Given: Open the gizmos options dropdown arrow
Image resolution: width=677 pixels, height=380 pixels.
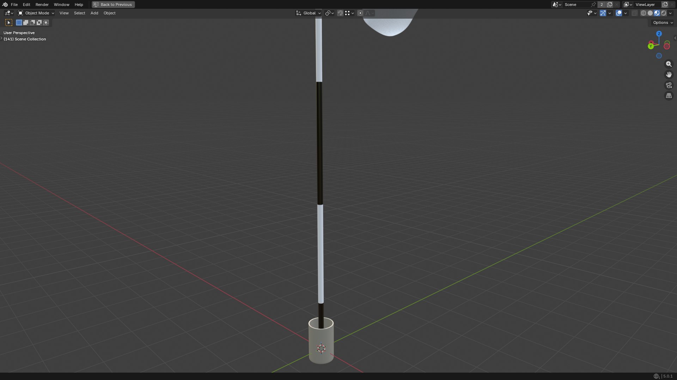Looking at the screenshot, I should point(610,13).
